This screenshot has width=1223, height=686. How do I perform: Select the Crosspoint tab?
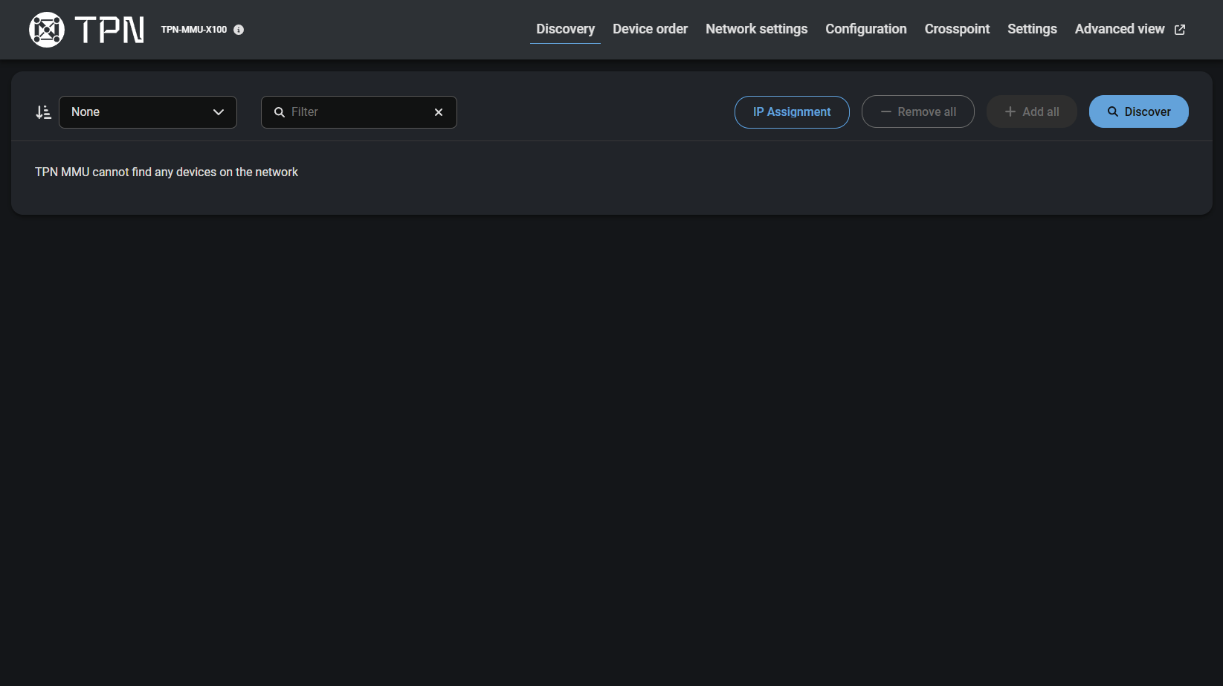(957, 29)
